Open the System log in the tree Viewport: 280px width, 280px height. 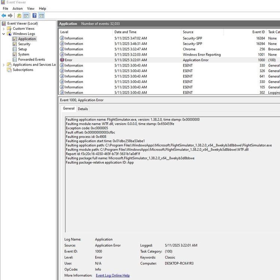coord(24,55)
